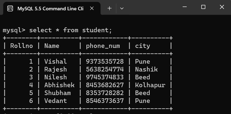This screenshot has height=114, width=231.
Task: Click the city column header
Action: click(x=142, y=46)
